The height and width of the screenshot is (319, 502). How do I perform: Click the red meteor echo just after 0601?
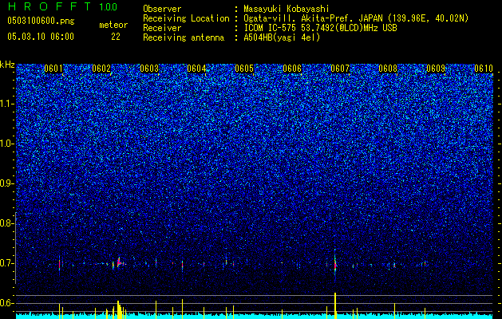pos(60,264)
